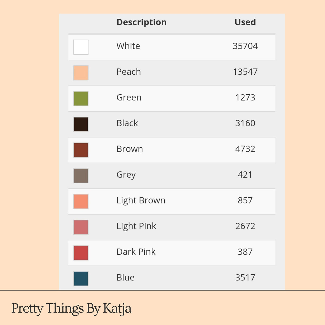Image resolution: width=325 pixels, height=325 pixels.
Task: Click the Used column header
Action: click(x=245, y=22)
